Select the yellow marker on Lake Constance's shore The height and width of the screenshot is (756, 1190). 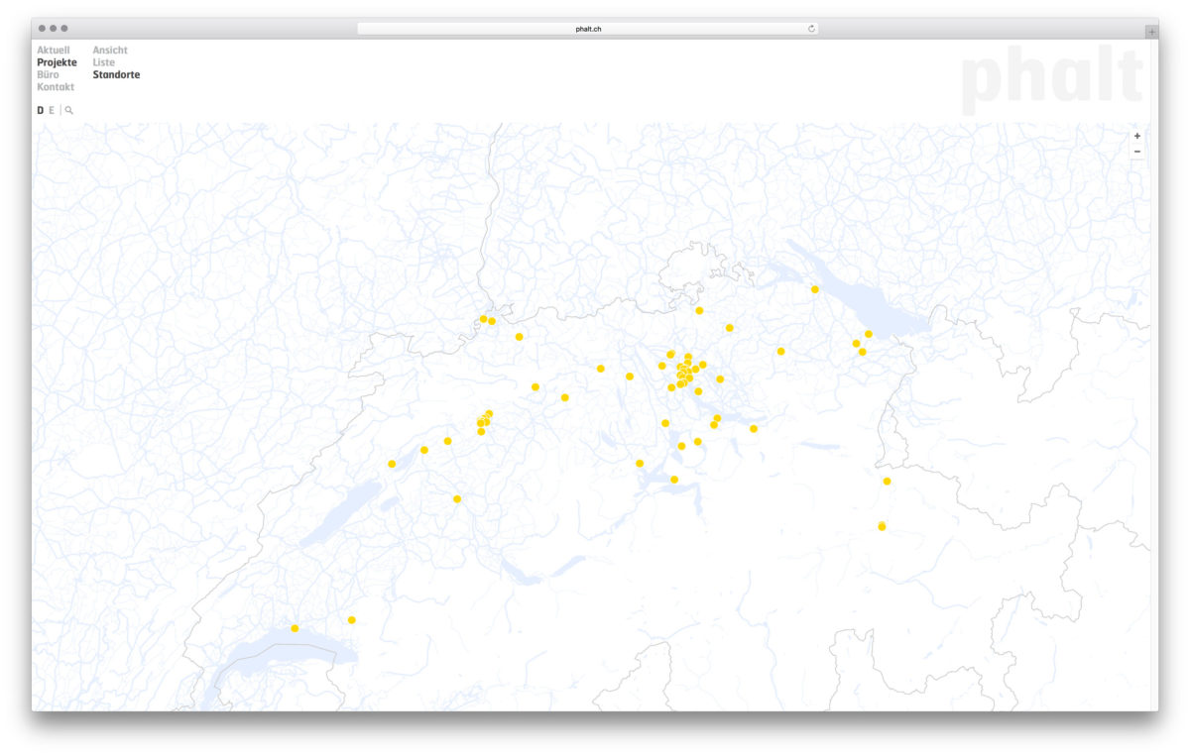click(x=814, y=289)
